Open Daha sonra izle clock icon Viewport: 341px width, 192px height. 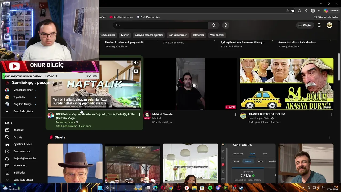[x=7, y=151]
